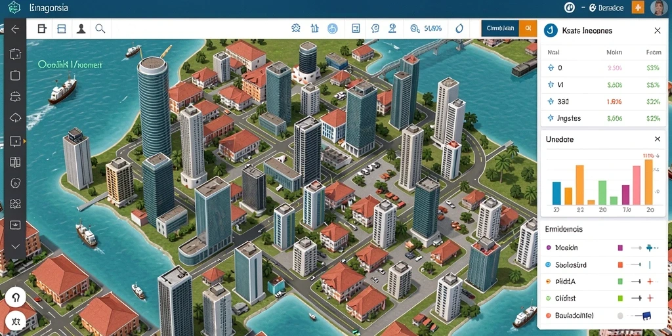Select the Mosidn radio option
Screen dimensions: 672x336
click(x=548, y=247)
